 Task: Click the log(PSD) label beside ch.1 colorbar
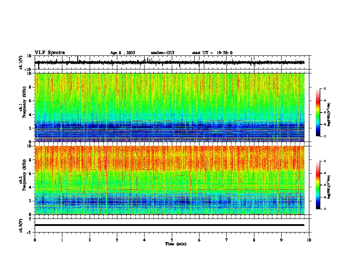coord(329,114)
